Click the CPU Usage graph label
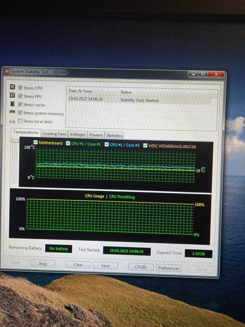 (x=95, y=196)
